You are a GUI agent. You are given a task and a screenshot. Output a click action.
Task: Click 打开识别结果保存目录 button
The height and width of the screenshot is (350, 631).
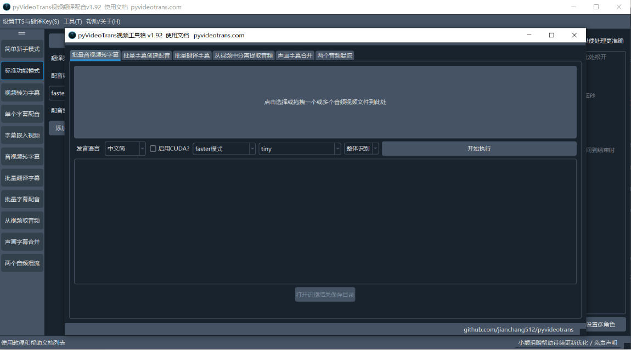325,295
